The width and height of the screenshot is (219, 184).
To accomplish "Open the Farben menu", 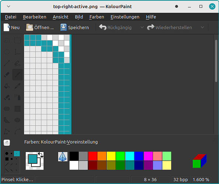I will pyautogui.click(x=97, y=17).
